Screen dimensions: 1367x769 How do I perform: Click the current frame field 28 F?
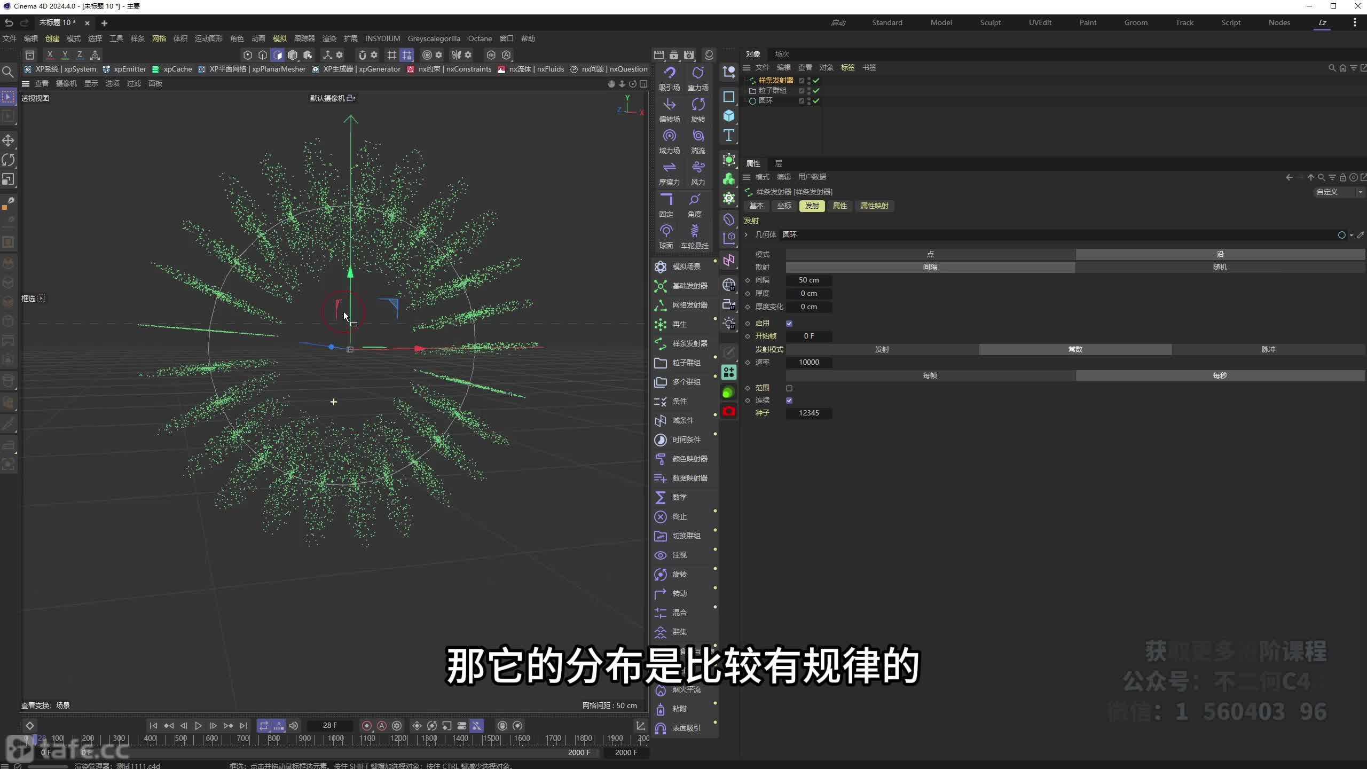click(x=330, y=725)
